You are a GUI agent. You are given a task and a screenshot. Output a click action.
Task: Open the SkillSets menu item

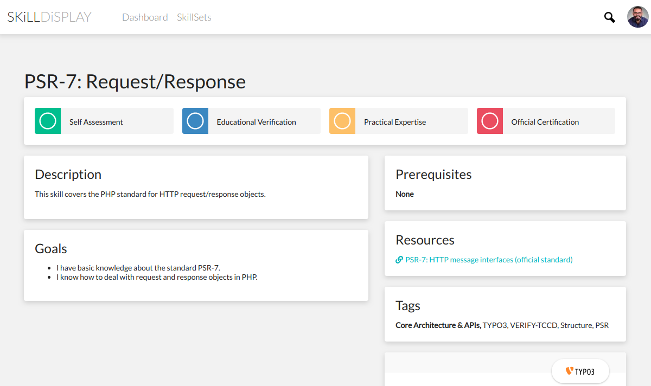194,17
